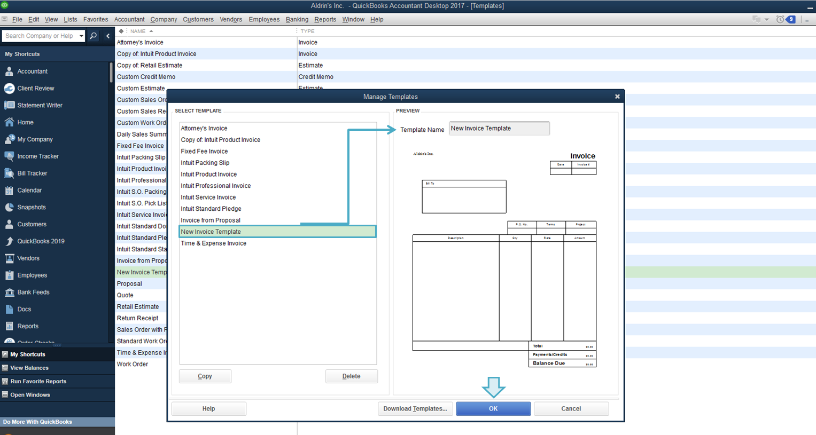Click the search magnifier icon
Screen dimensions: 816x435
(x=94, y=36)
